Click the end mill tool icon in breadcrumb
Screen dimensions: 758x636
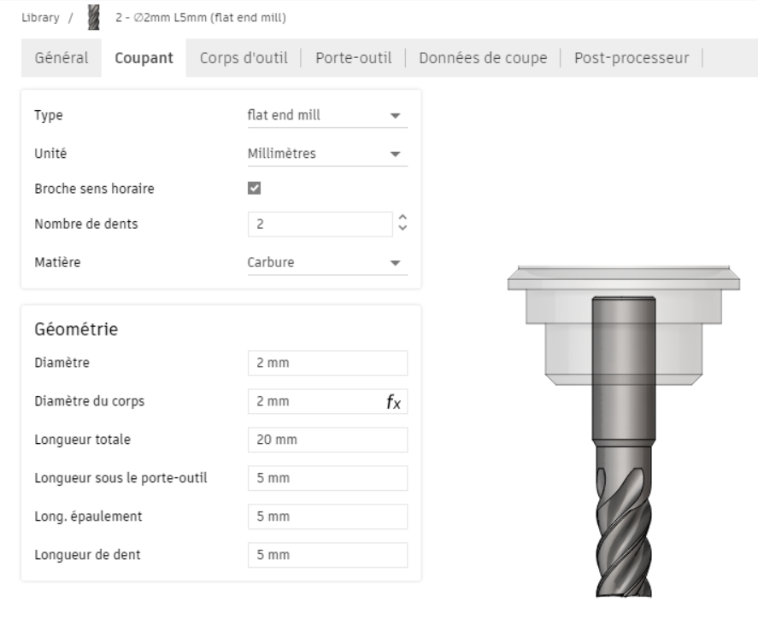(x=94, y=17)
